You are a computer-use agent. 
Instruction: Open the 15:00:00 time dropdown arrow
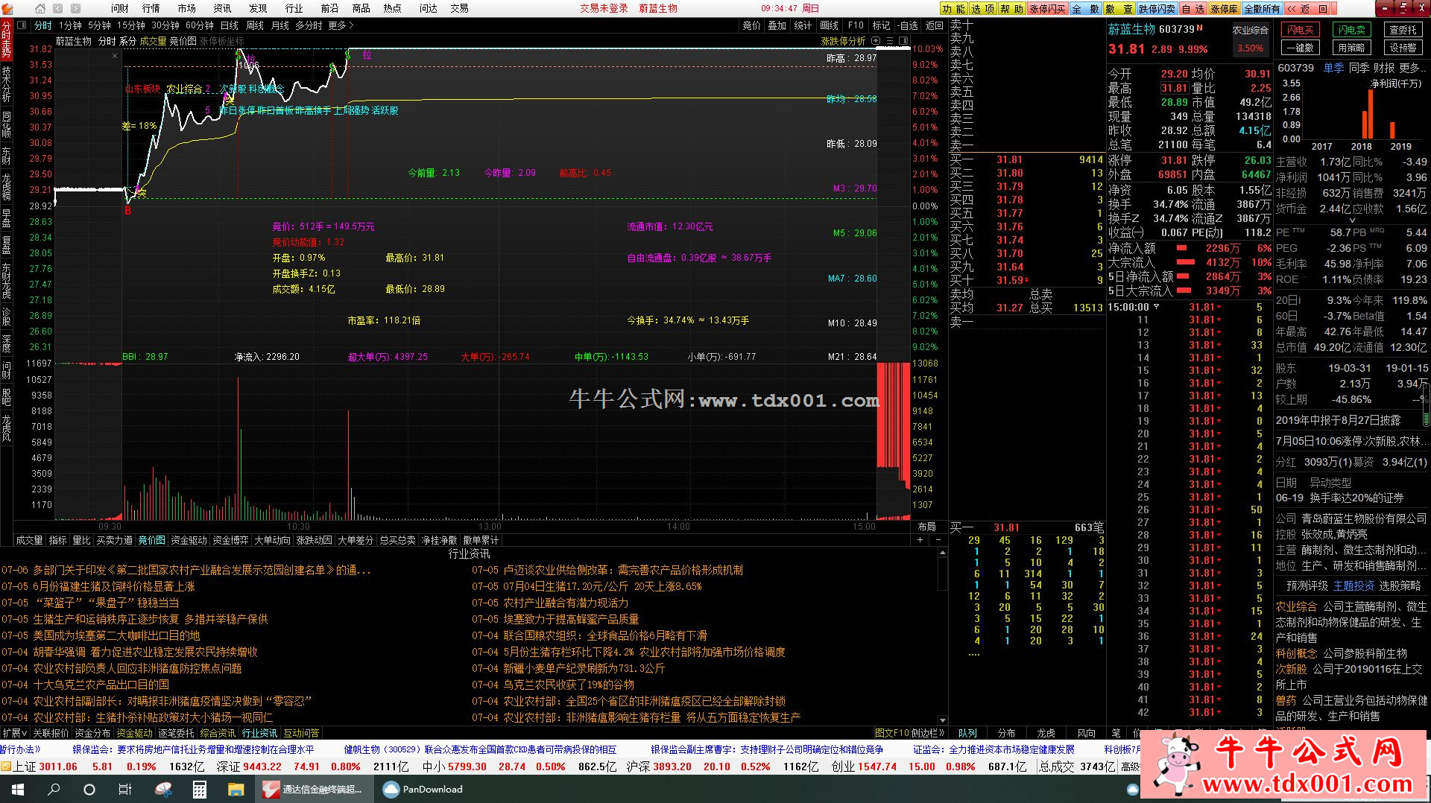pos(1157,307)
